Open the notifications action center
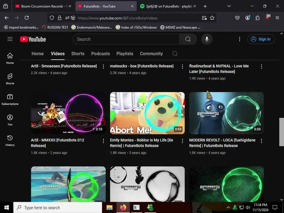Image resolution: width=284 pixels, height=213 pixels. pos(275,207)
